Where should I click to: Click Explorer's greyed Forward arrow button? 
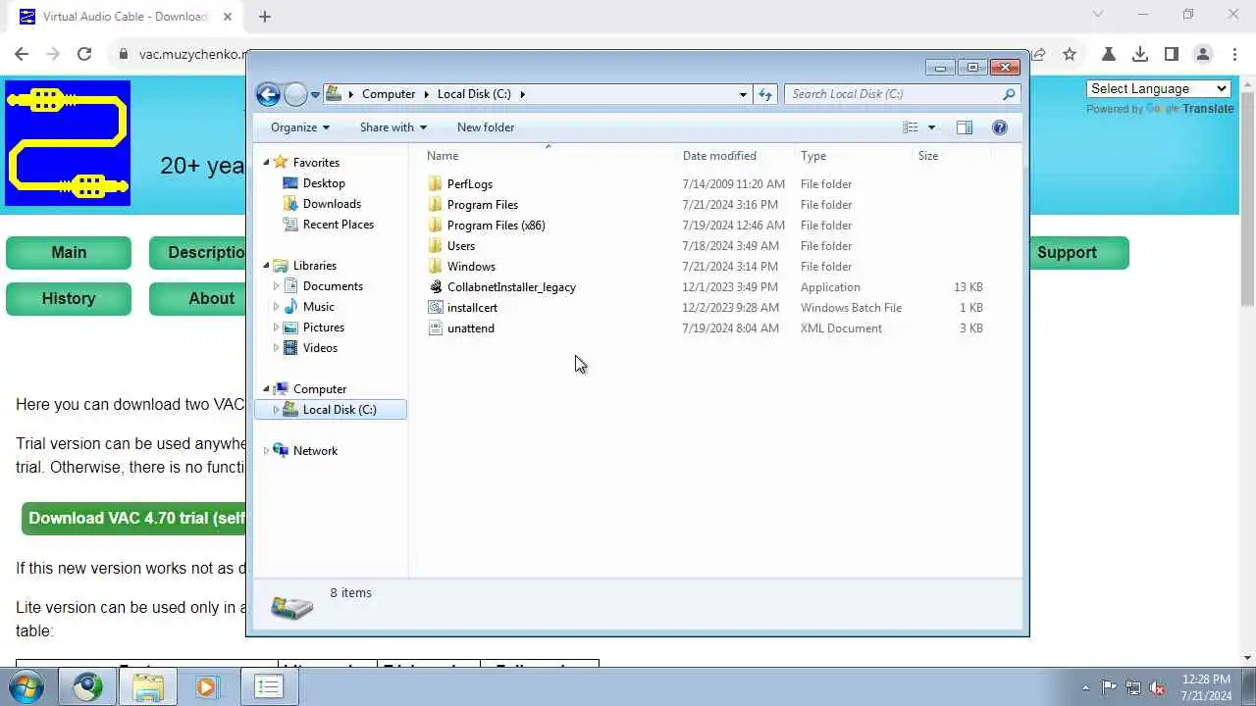[295, 94]
